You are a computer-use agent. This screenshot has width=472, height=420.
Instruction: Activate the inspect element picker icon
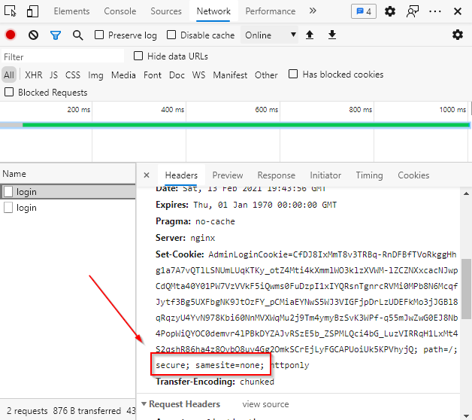click(x=11, y=11)
